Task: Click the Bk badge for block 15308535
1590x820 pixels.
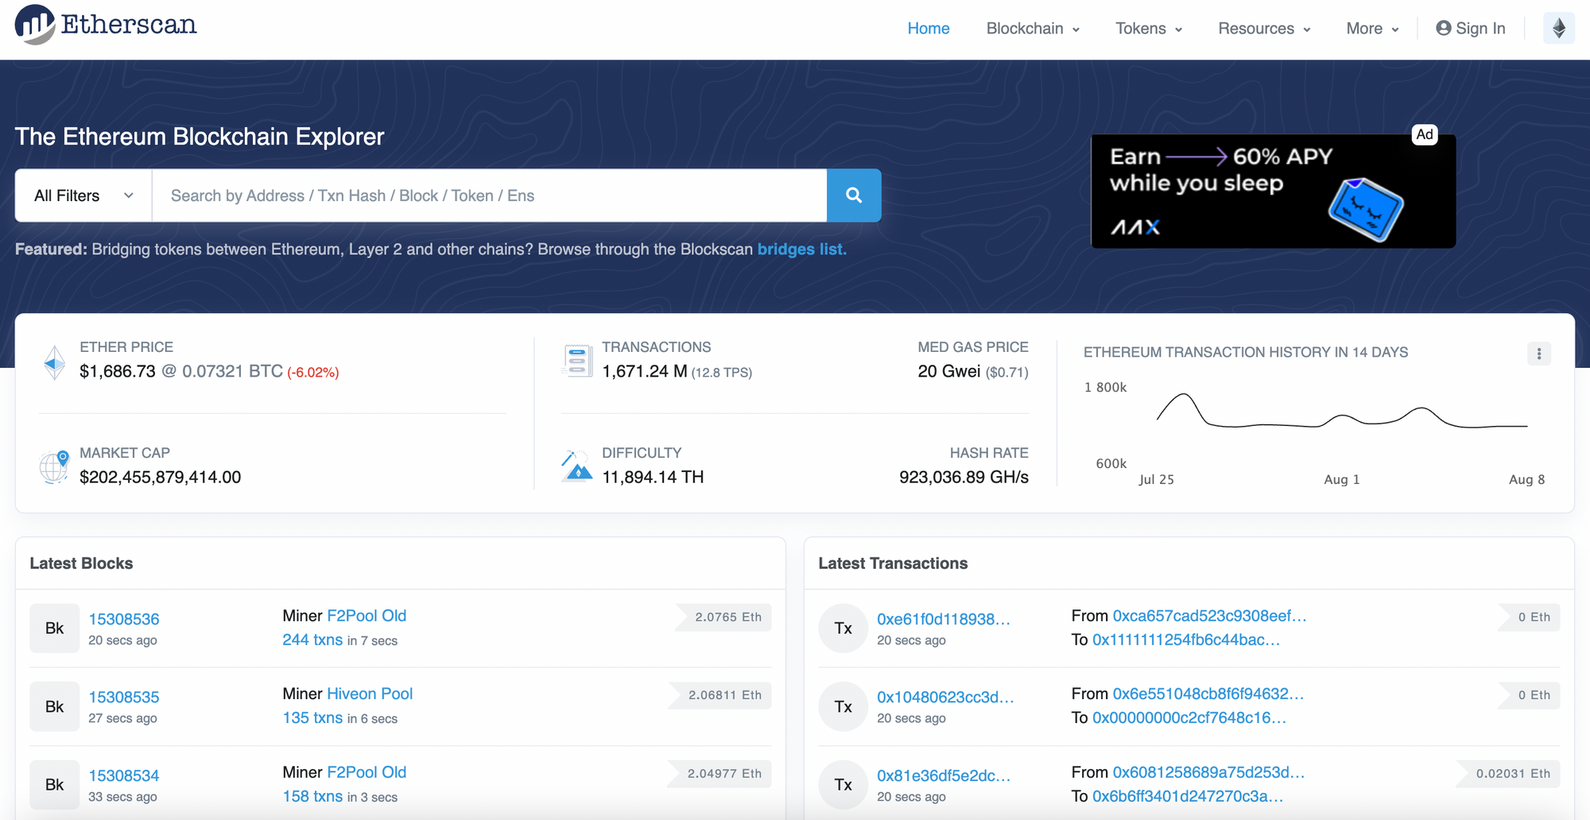Action: (x=54, y=706)
